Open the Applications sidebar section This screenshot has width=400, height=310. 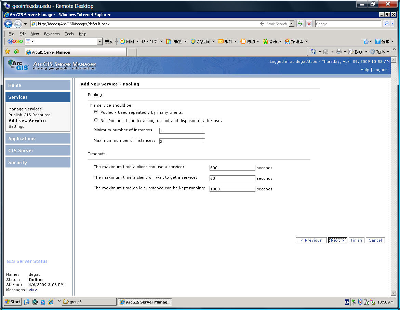tap(38, 138)
